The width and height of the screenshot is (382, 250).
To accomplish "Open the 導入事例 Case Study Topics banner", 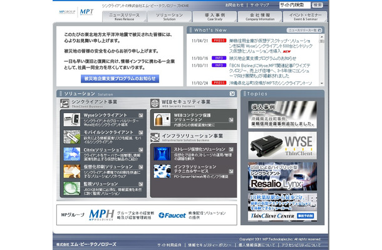I will coord(282,115).
